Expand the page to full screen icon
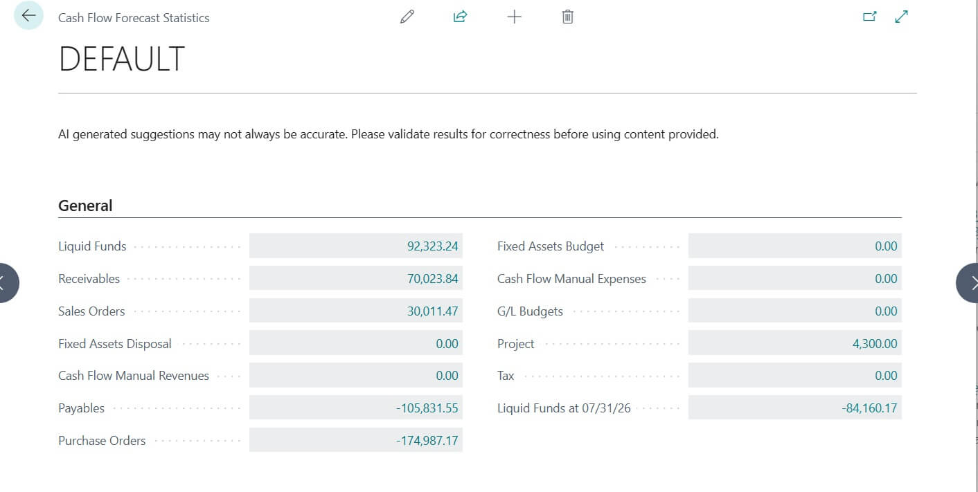The image size is (978, 492). [x=900, y=15]
